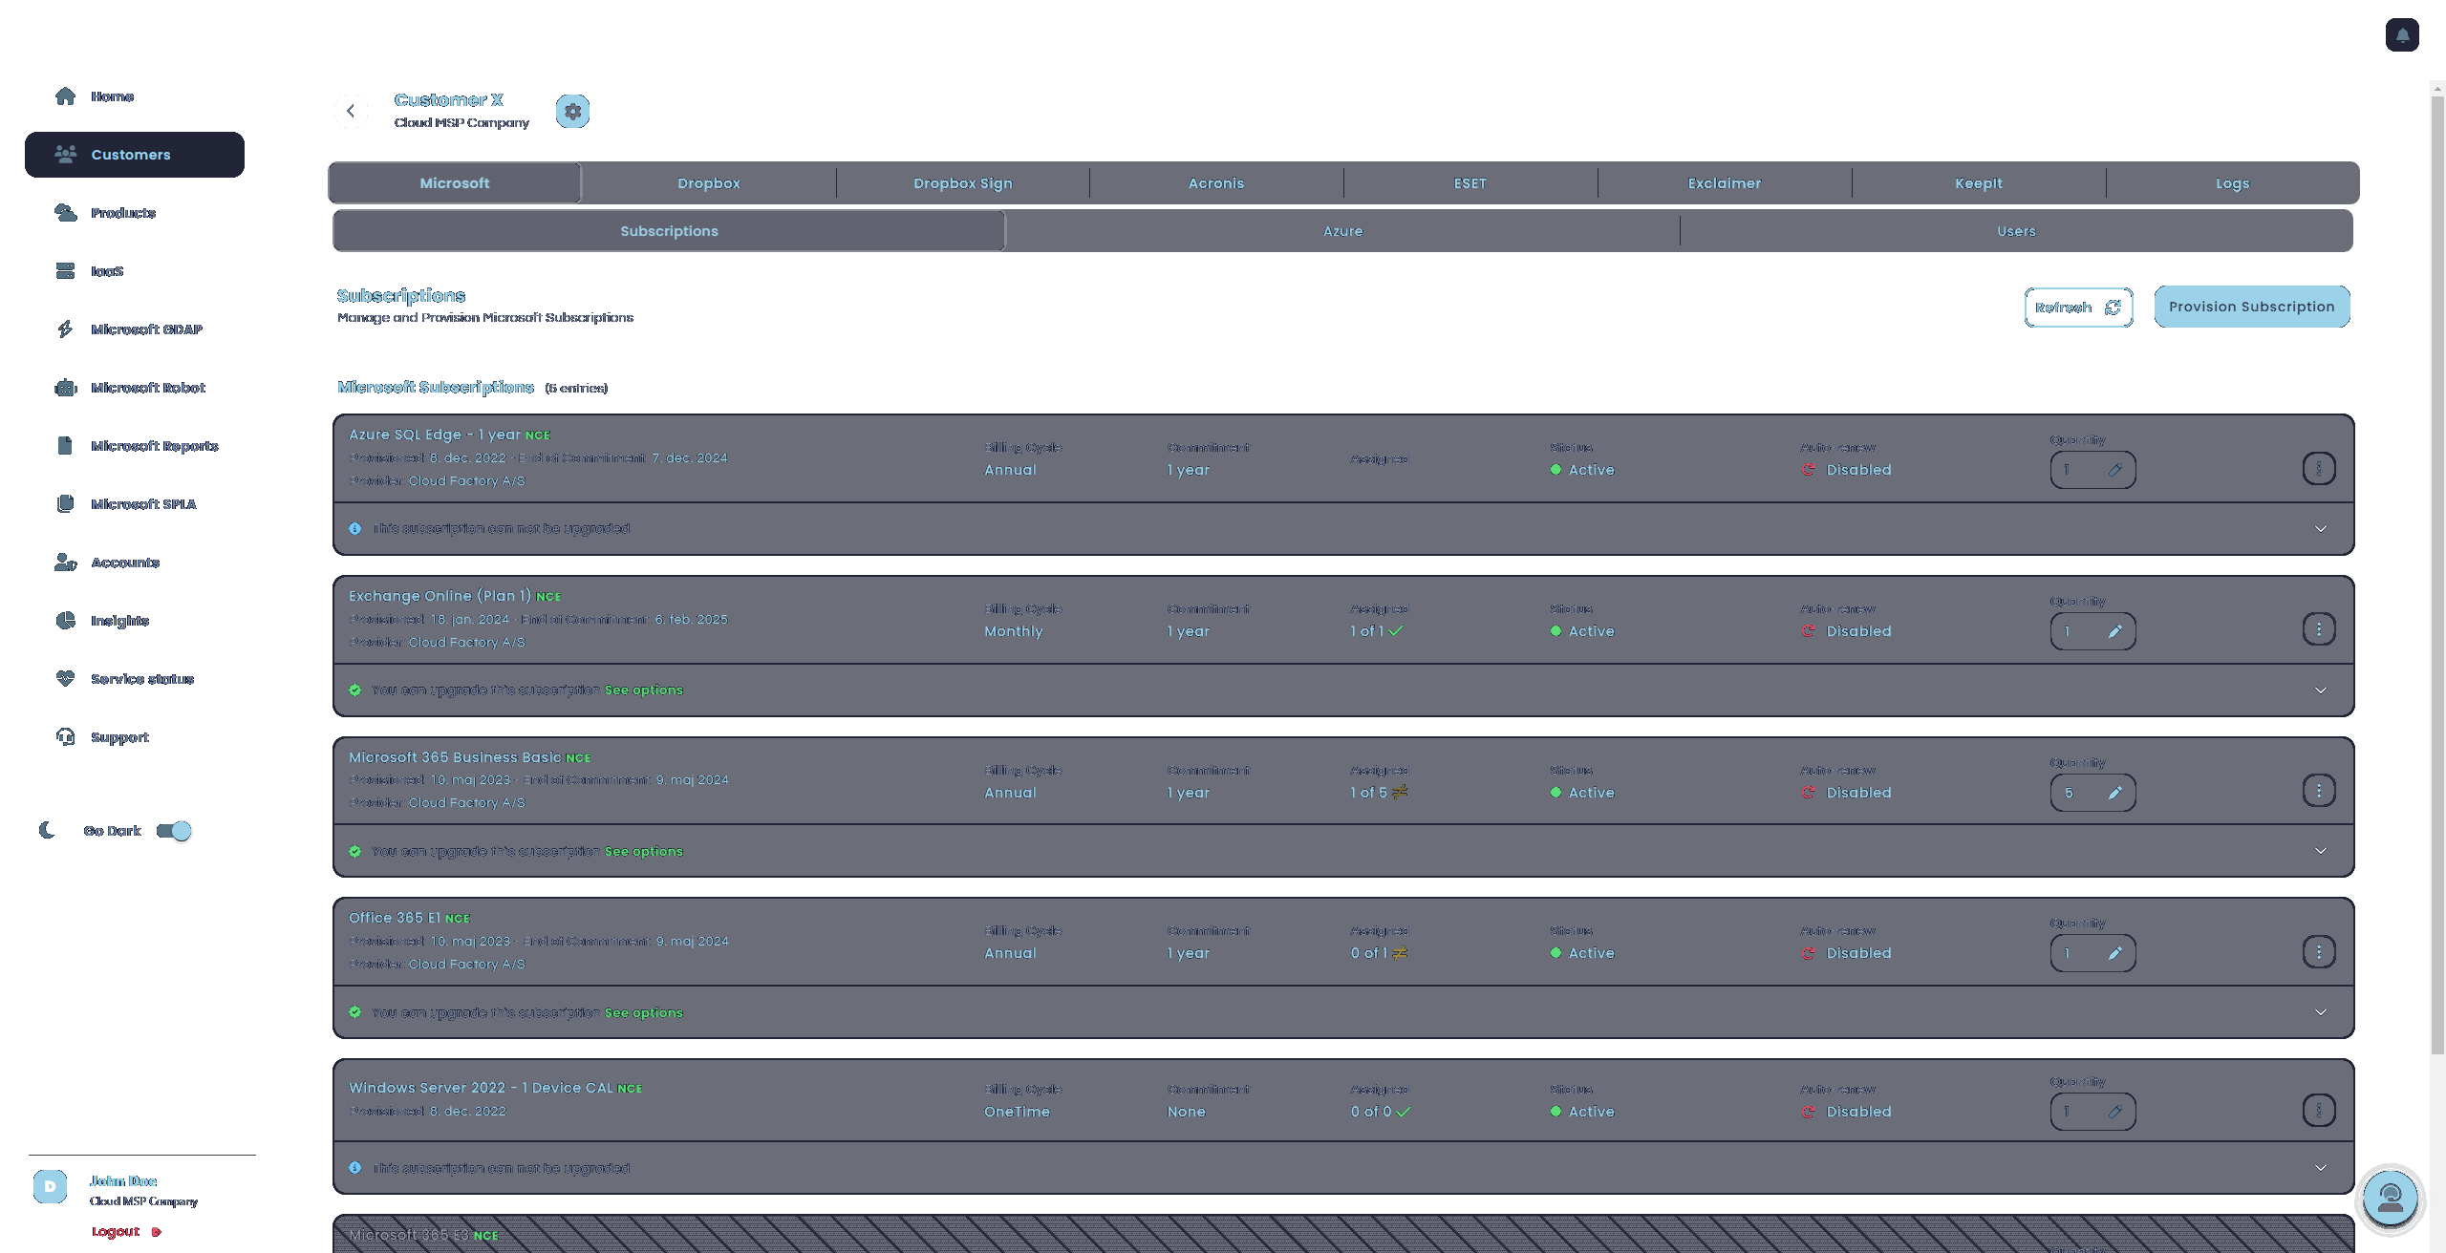Click the page vertical scrollbar
This screenshot has height=1253, width=2446.
[x=2437, y=573]
